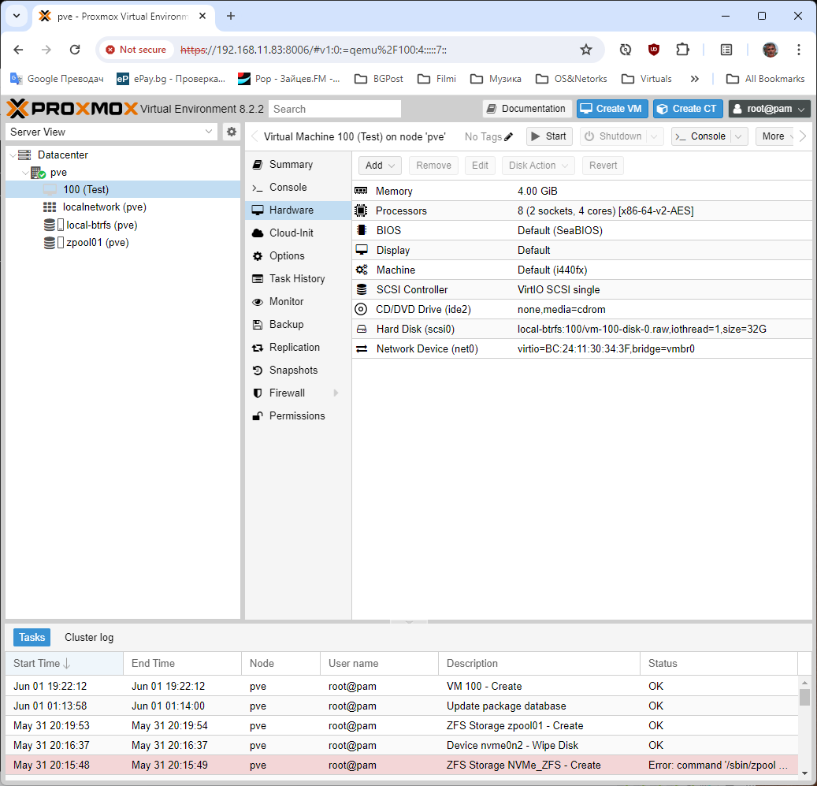The image size is (817, 786).
Task: Open the root@pam user menu
Action: click(x=770, y=109)
